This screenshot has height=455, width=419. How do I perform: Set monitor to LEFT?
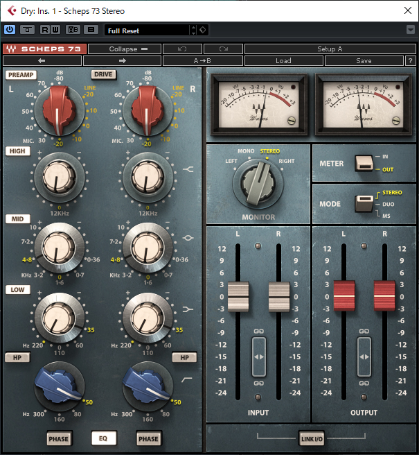(x=231, y=161)
